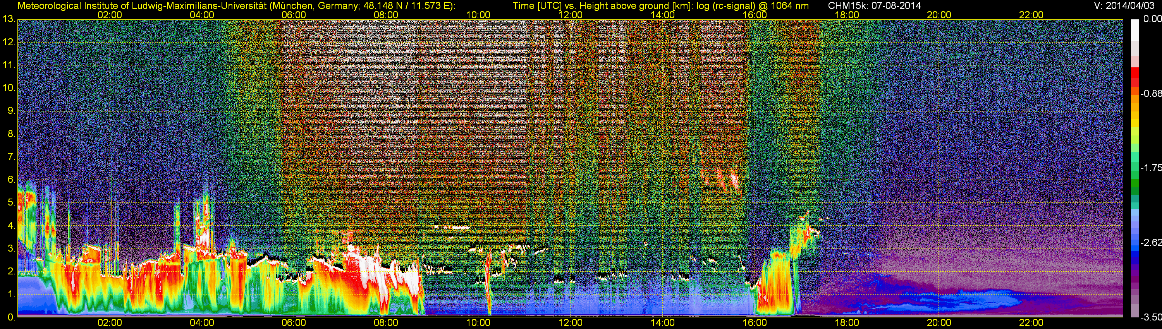Image resolution: width=1162 pixels, height=329 pixels.
Task: Click the 2 km height axis label
Action: click(x=11, y=271)
